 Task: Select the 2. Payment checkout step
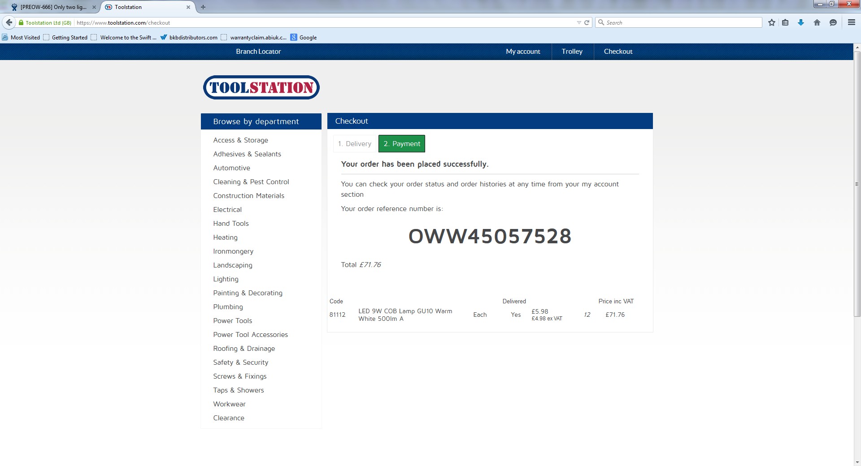[402, 143]
